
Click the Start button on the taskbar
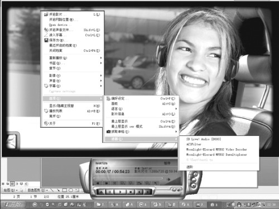coord(13,205)
